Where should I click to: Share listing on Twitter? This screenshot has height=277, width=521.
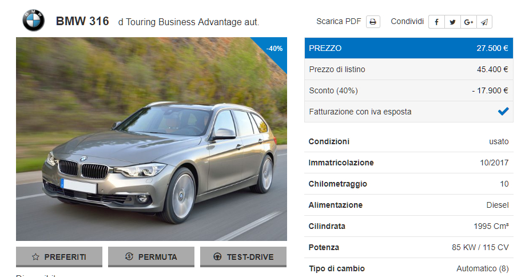tap(452, 22)
